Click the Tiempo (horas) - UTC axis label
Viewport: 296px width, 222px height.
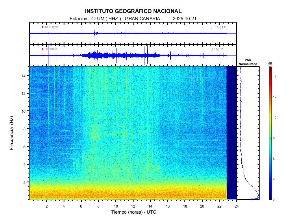point(134,212)
